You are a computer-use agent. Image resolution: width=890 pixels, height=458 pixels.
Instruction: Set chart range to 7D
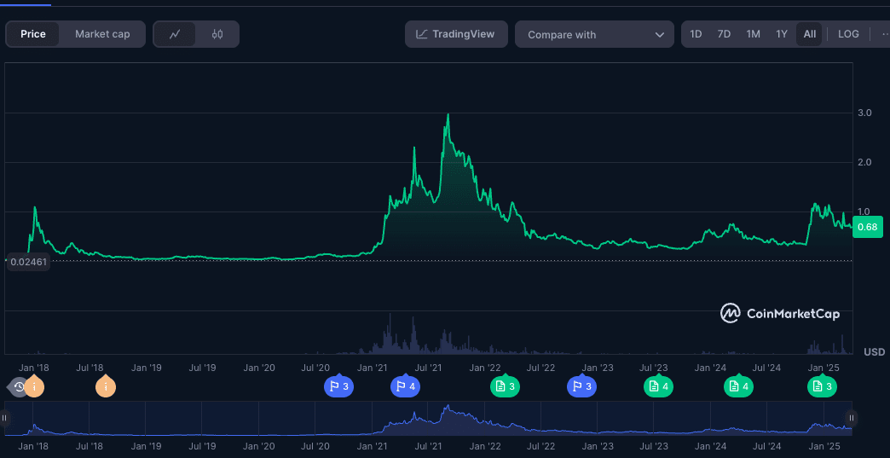pyautogui.click(x=724, y=34)
